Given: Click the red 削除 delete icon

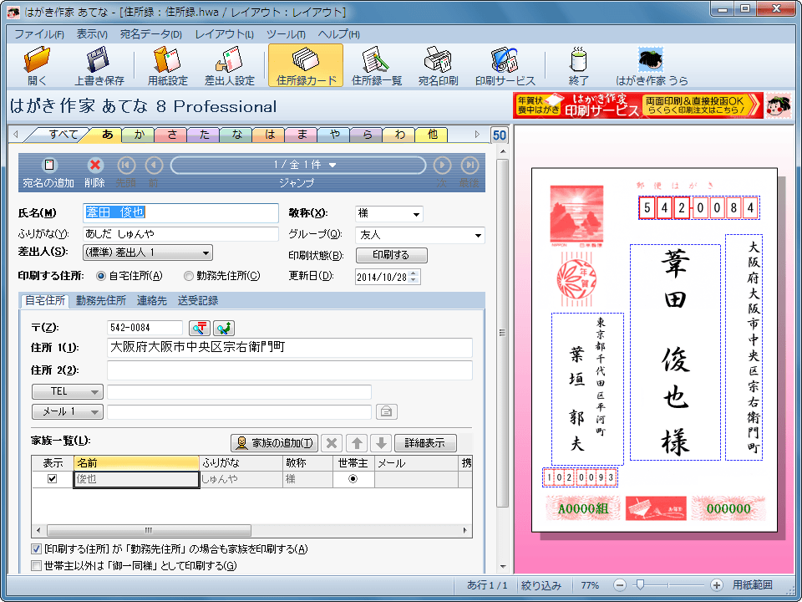Looking at the screenshot, I should click(x=95, y=166).
